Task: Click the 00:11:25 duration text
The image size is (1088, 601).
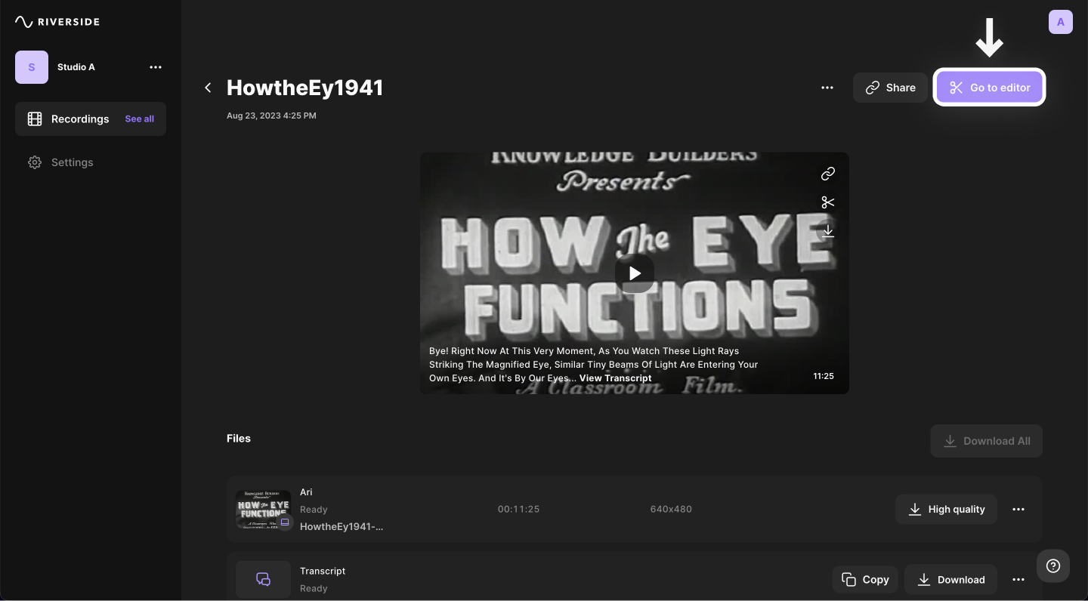Action: pyautogui.click(x=518, y=509)
